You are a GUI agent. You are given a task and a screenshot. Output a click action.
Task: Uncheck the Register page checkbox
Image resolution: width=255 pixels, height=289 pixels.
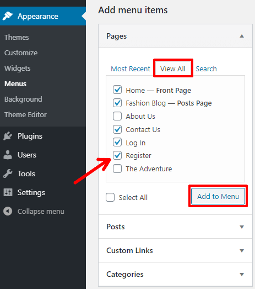point(117,155)
